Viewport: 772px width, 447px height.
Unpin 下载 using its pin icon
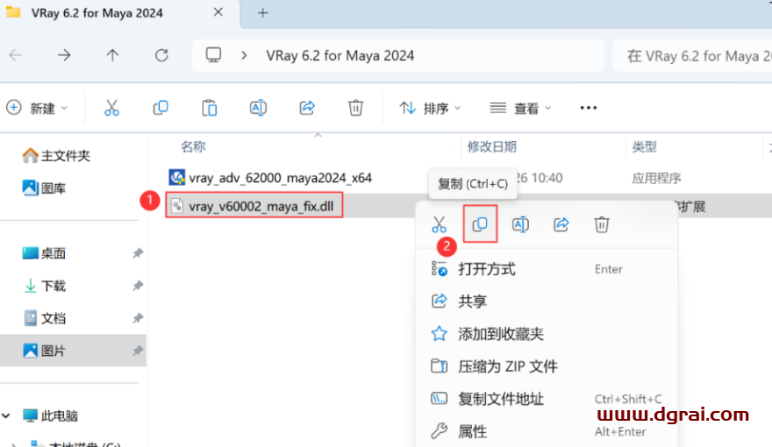(138, 286)
